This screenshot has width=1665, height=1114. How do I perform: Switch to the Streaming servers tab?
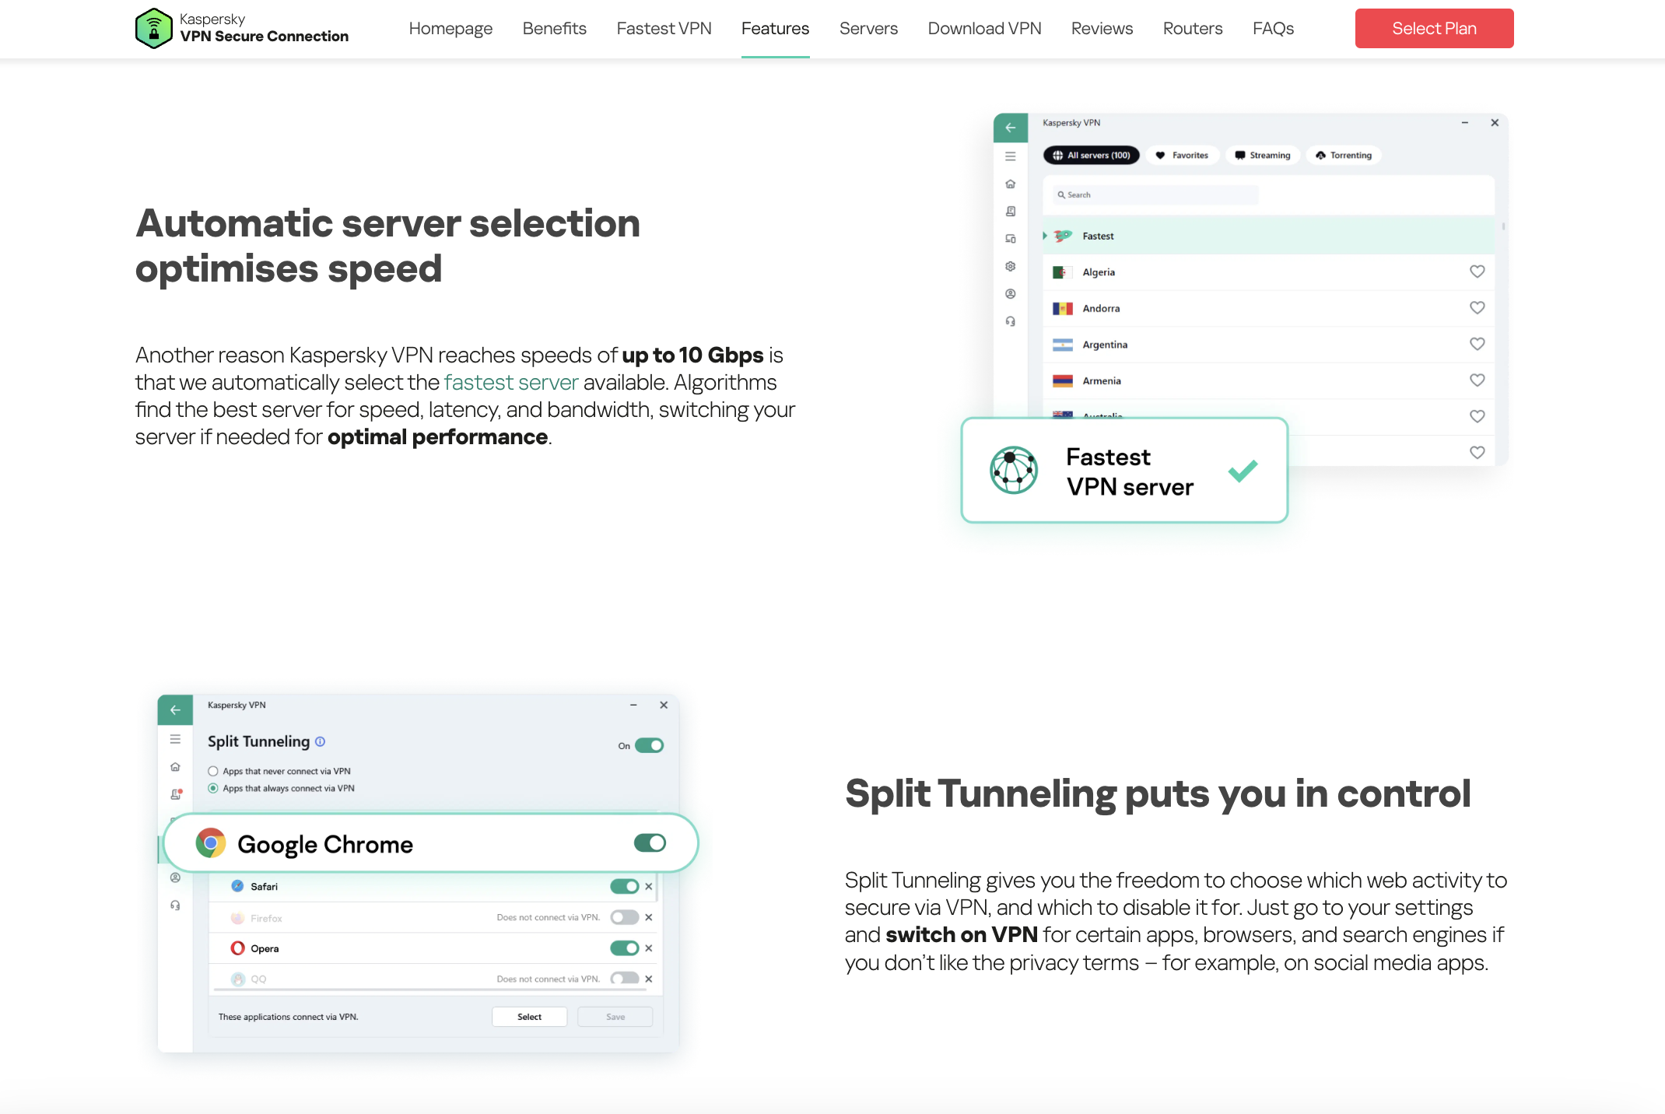[x=1262, y=155]
